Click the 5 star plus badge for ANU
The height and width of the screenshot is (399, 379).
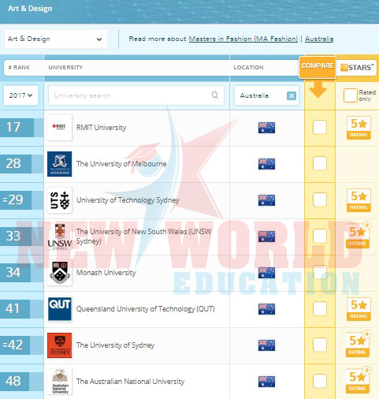358,380
